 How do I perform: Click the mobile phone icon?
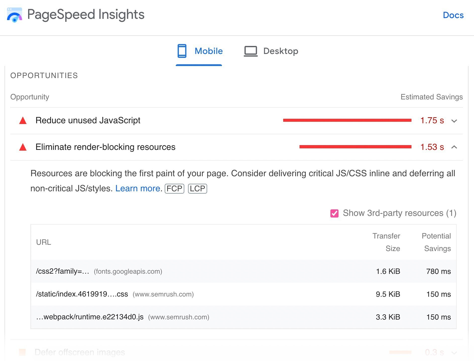point(182,51)
